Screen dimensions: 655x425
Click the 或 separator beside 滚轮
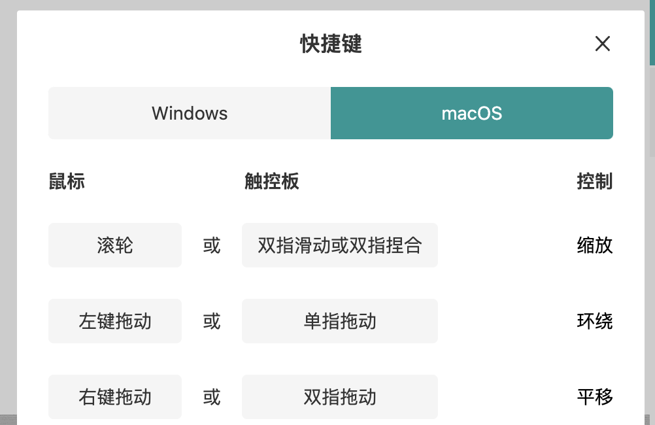[x=212, y=245]
